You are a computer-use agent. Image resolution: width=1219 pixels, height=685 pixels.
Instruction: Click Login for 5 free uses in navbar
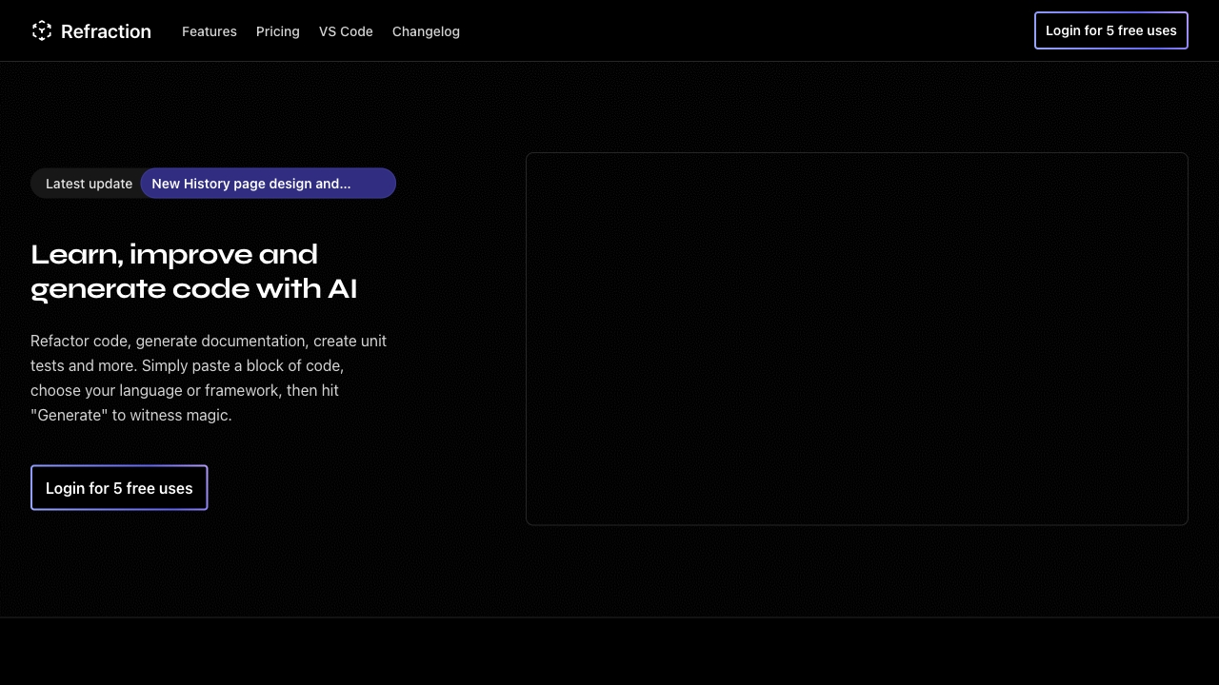point(1110,29)
